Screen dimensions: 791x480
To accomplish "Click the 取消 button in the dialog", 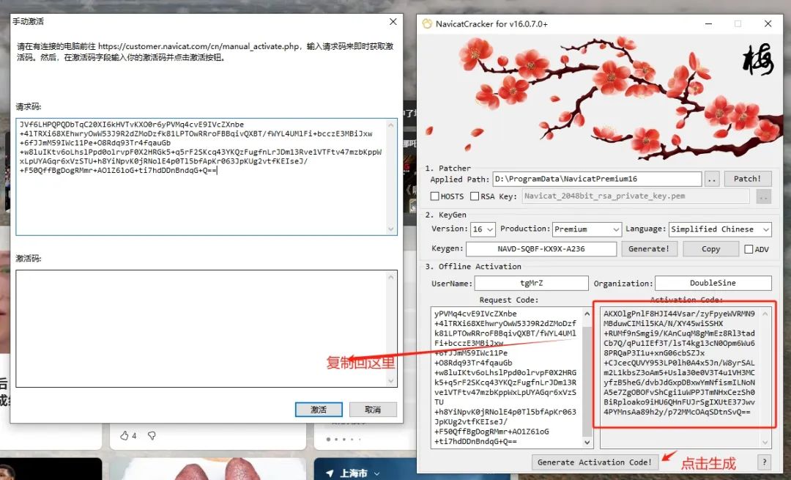I will point(373,410).
